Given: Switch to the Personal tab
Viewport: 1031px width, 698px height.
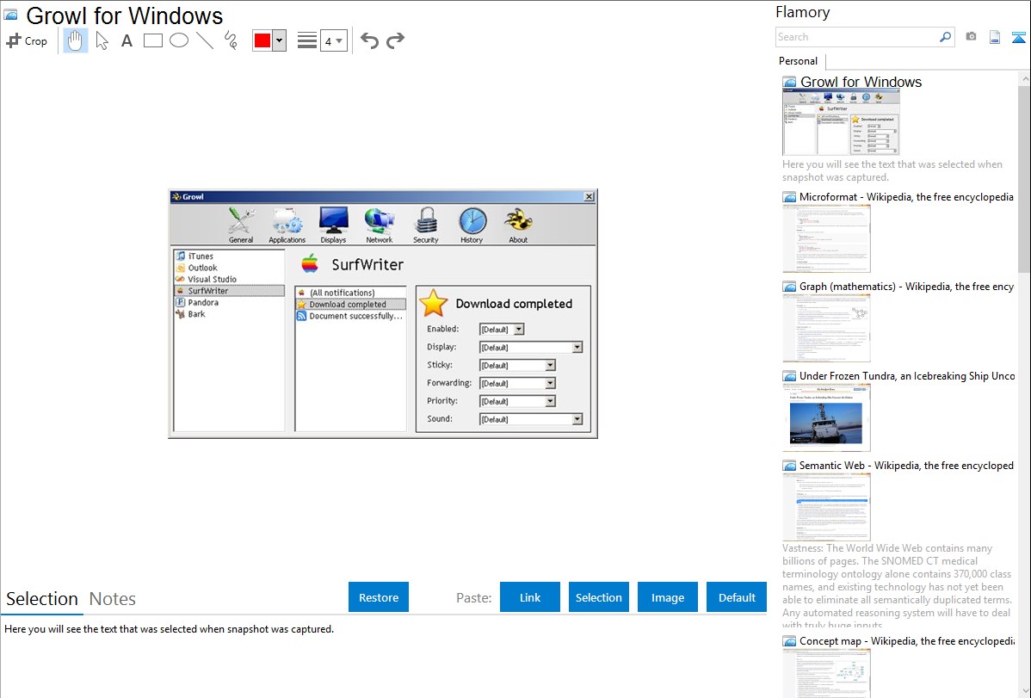Looking at the screenshot, I should pyautogui.click(x=799, y=61).
